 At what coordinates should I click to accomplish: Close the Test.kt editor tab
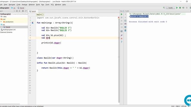(x=37, y=11)
